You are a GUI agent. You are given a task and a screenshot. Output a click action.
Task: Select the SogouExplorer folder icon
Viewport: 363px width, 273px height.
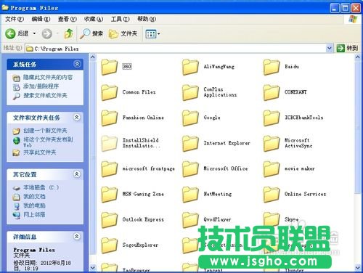109,245
